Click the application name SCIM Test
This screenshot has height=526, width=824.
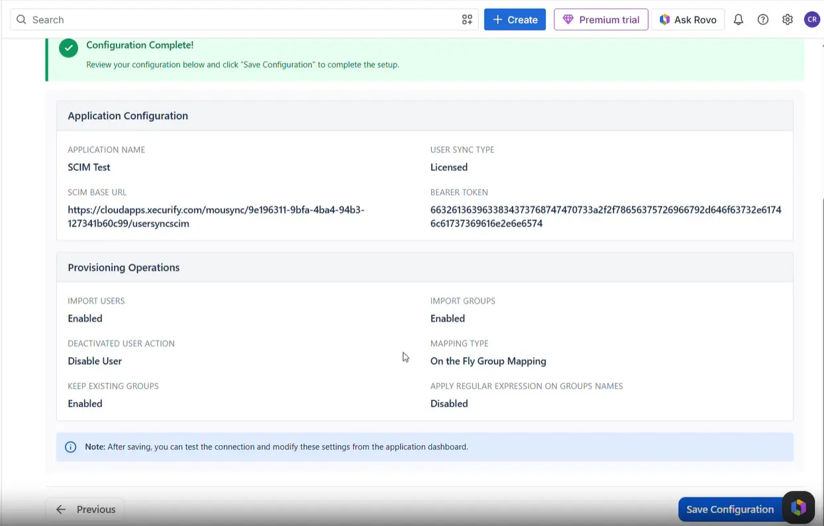(x=89, y=168)
